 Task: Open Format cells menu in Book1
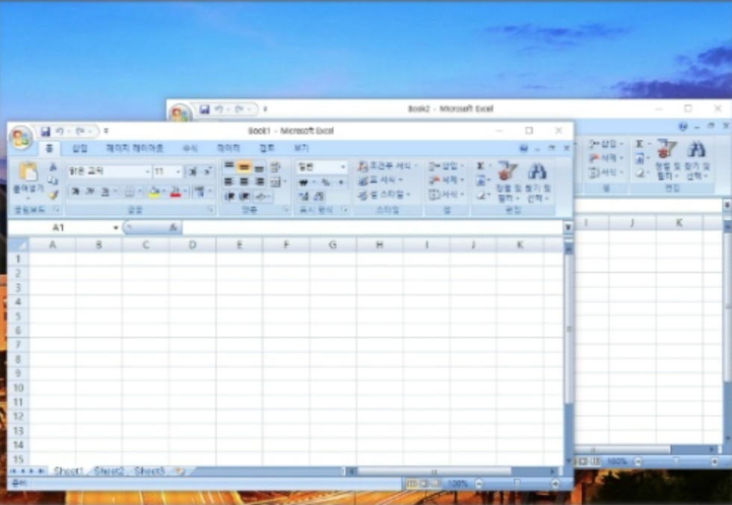[447, 195]
